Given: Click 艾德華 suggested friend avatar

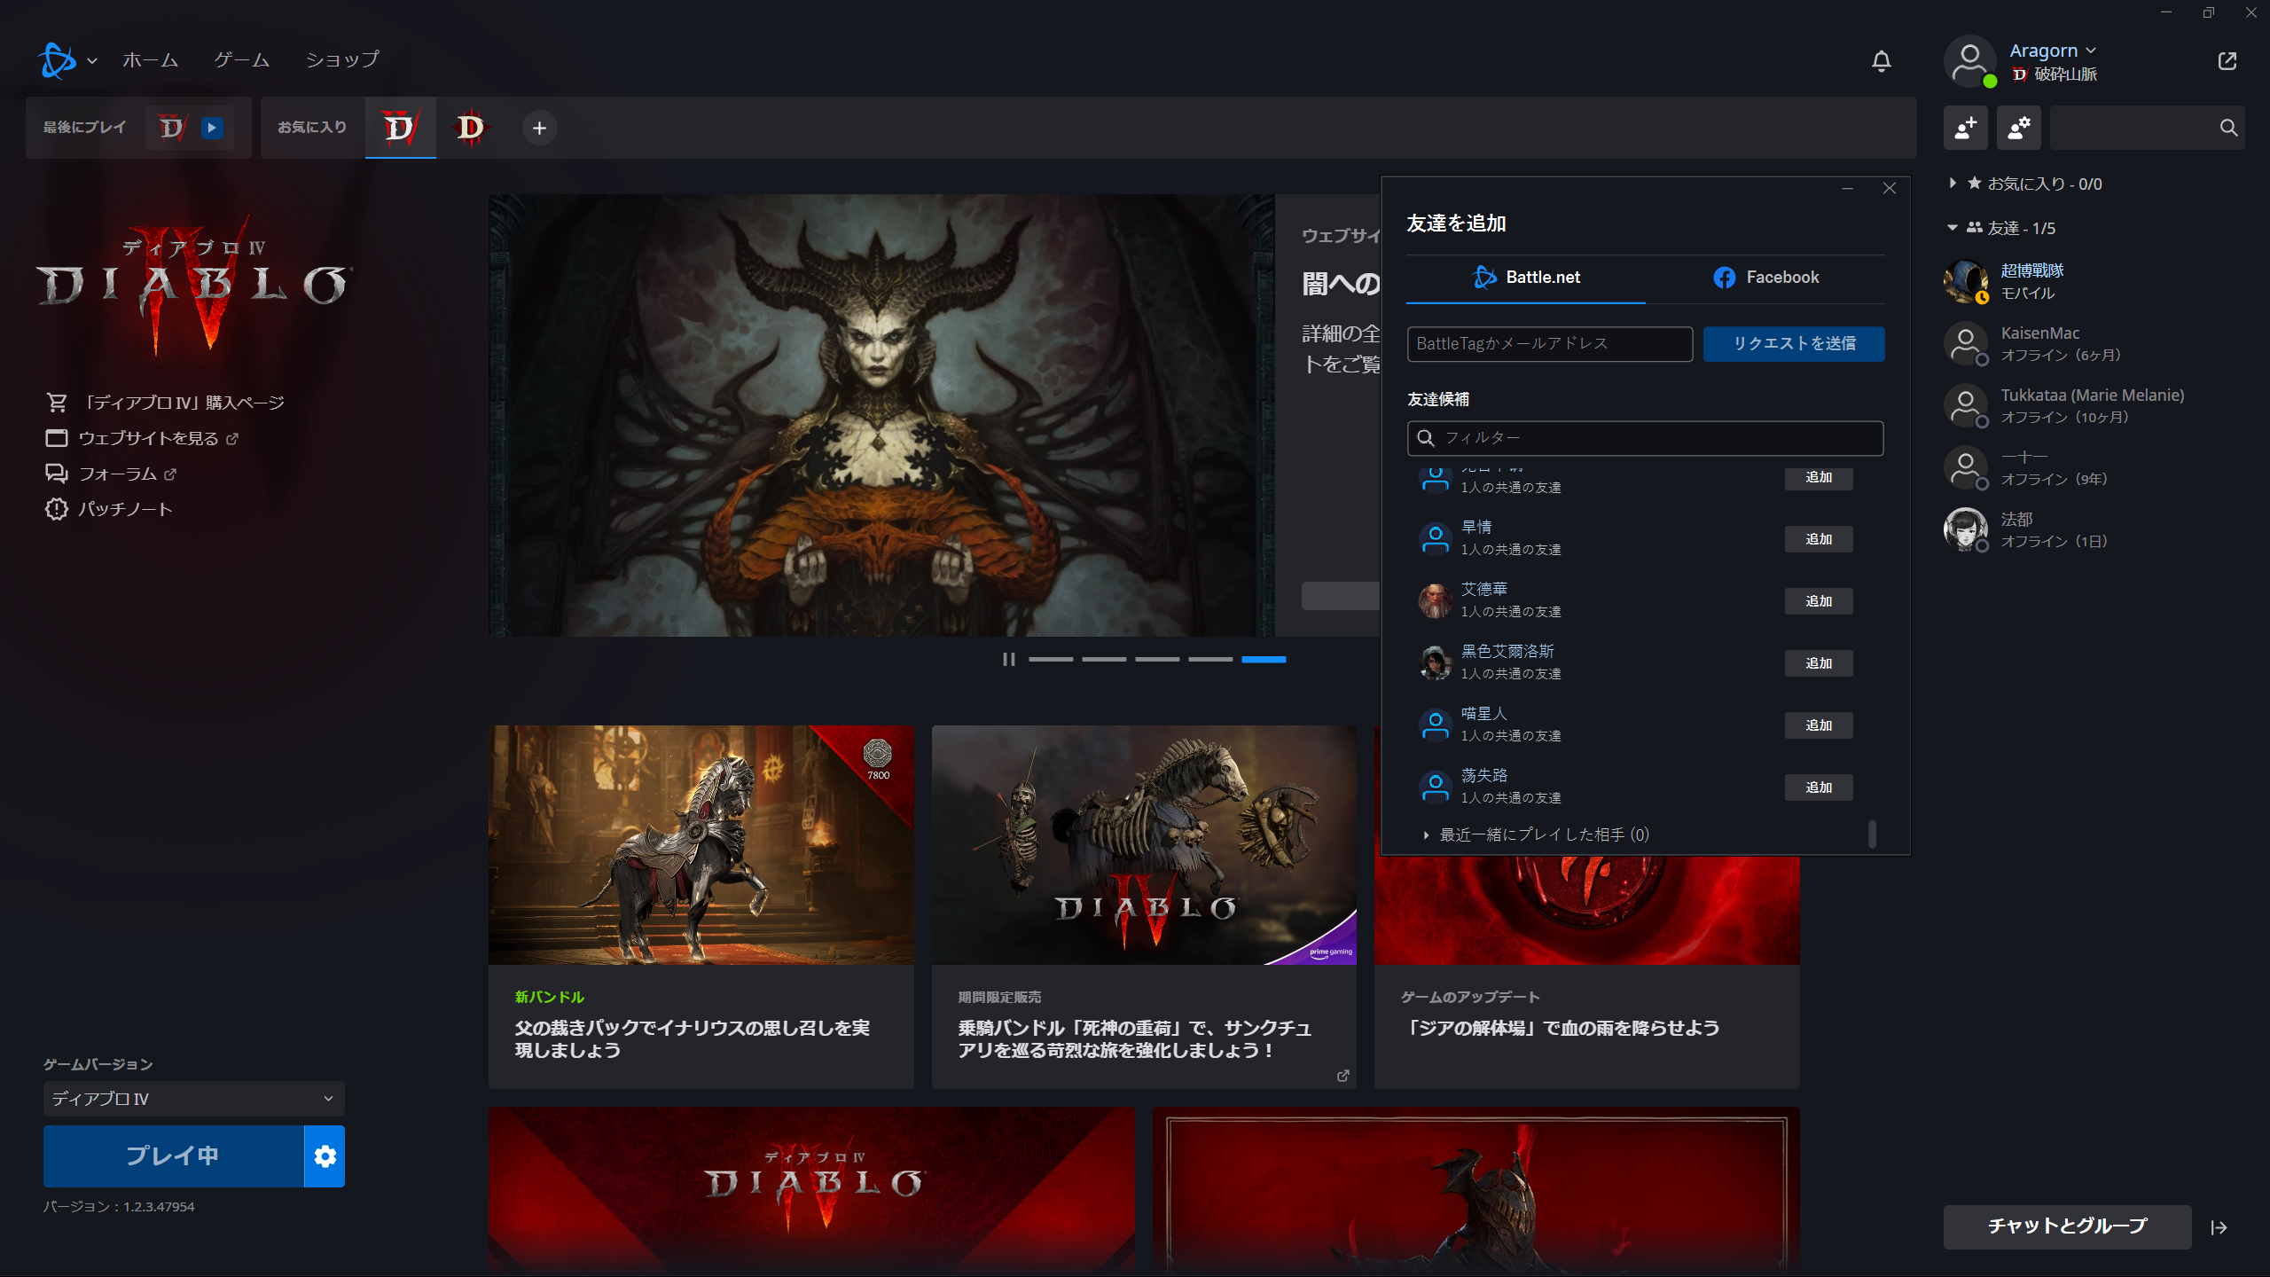Looking at the screenshot, I should 1435,600.
